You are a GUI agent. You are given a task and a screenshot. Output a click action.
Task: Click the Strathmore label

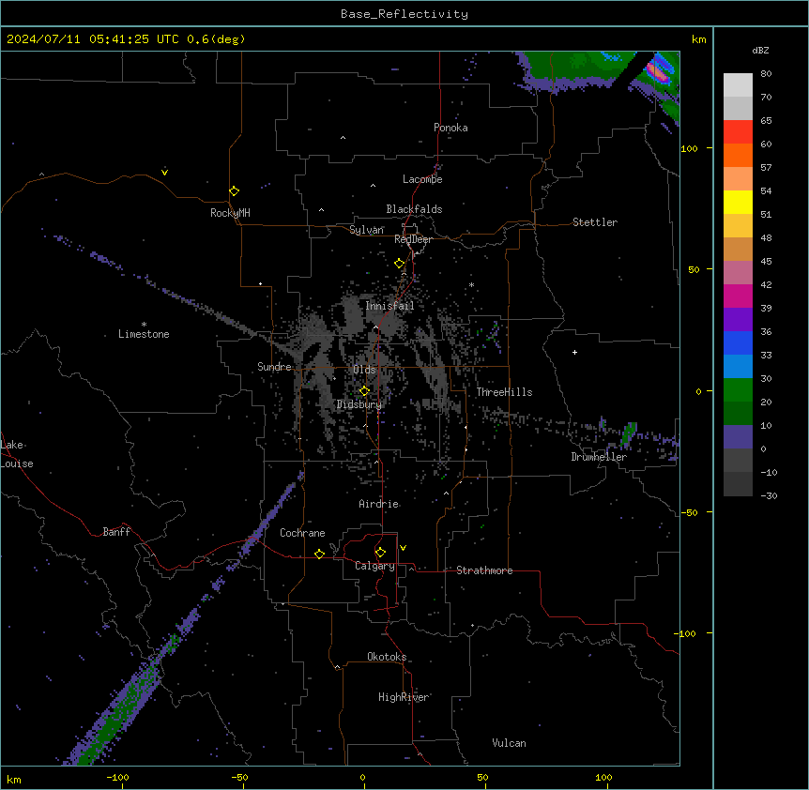coord(484,570)
